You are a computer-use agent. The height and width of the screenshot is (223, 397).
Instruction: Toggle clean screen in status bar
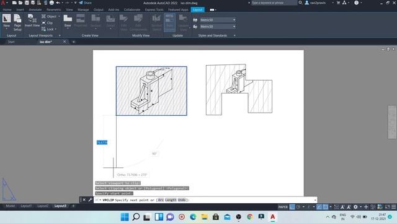click(x=387, y=207)
